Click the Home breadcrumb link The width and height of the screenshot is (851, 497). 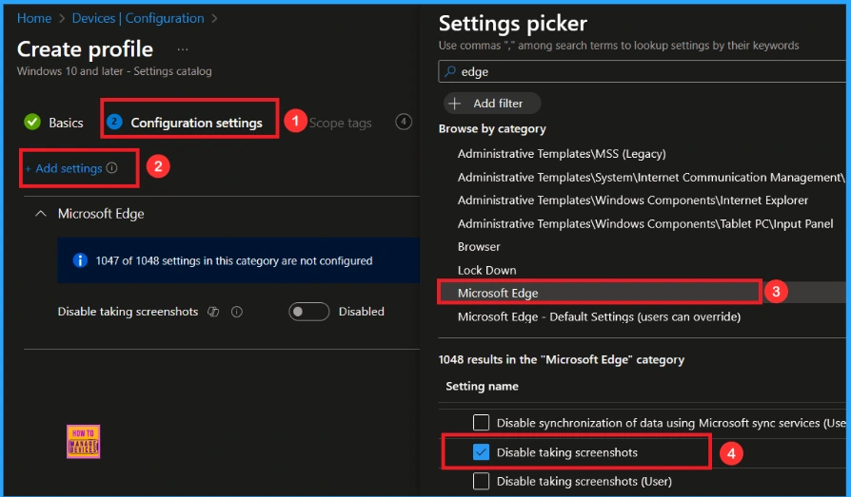pos(34,18)
